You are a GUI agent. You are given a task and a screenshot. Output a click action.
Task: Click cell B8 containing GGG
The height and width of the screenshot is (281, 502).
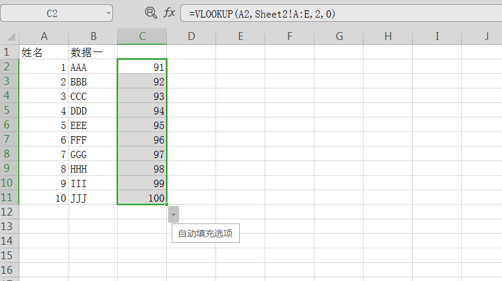[93, 154]
